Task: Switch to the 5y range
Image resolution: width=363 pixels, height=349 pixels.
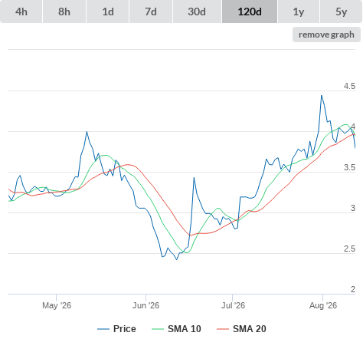Action: (x=341, y=12)
